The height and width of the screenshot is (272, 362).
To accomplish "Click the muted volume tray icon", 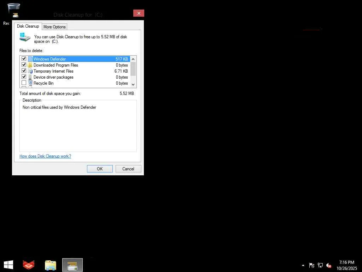I will click(329, 265).
